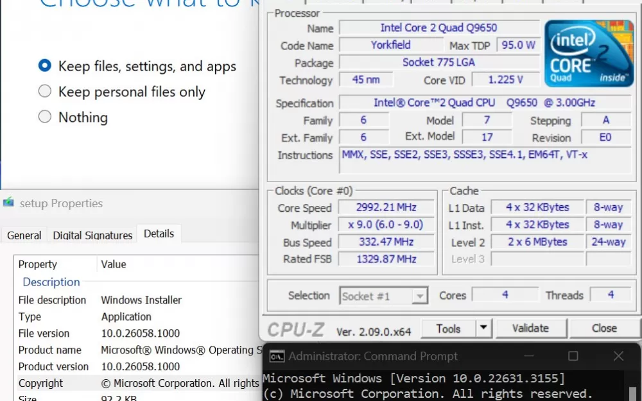Maximize the Administrator Command Prompt window
The width and height of the screenshot is (642, 401).
573,356
